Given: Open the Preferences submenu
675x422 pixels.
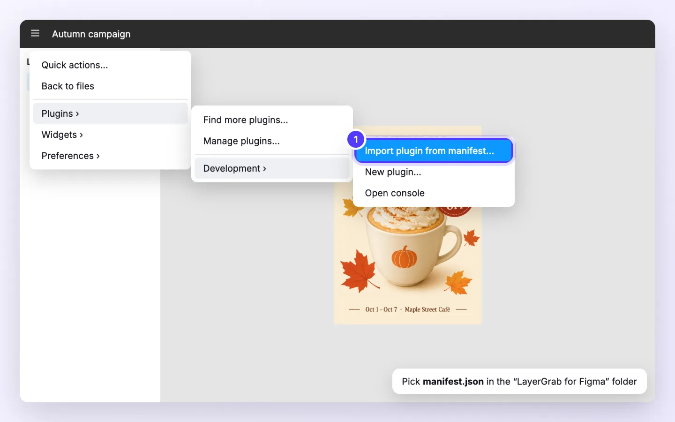Looking at the screenshot, I should tap(110, 156).
